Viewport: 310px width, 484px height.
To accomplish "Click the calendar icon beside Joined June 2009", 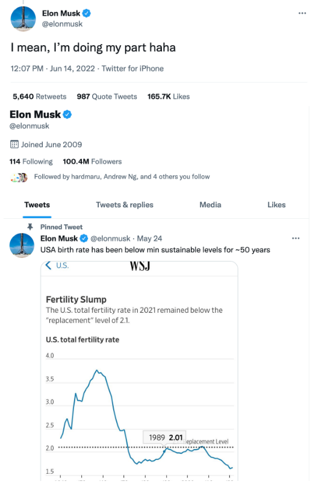I will pos(14,145).
